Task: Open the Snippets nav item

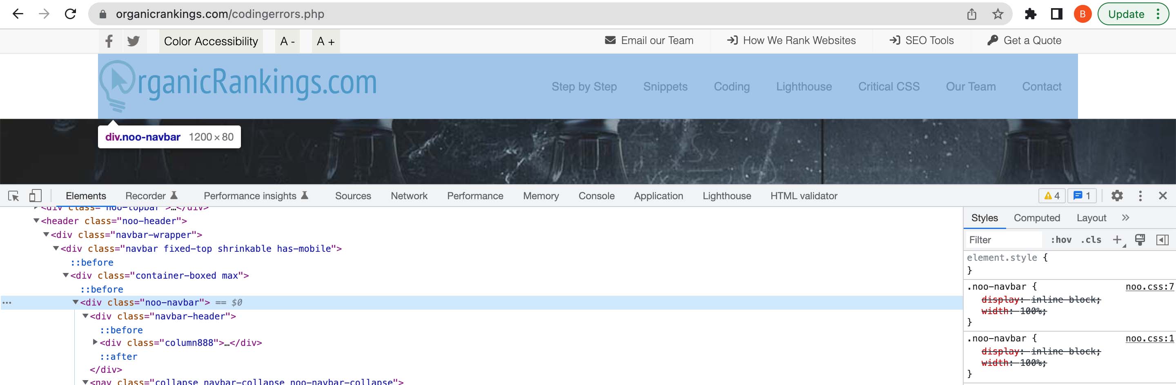Action: [665, 86]
